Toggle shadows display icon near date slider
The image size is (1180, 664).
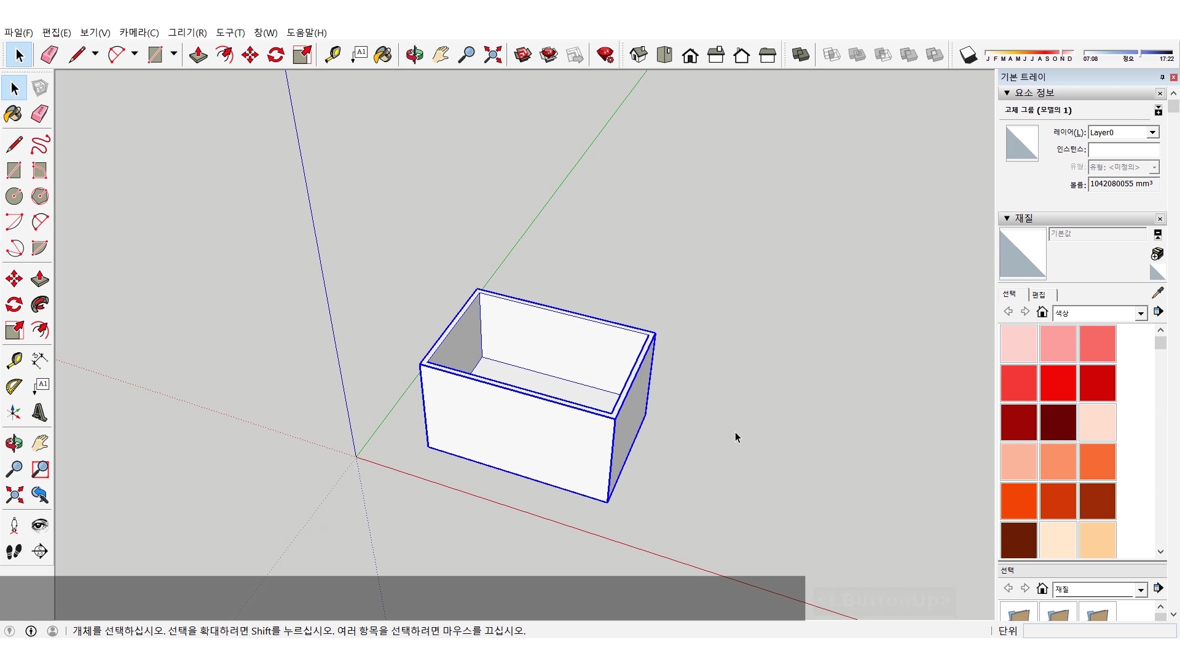coord(968,55)
